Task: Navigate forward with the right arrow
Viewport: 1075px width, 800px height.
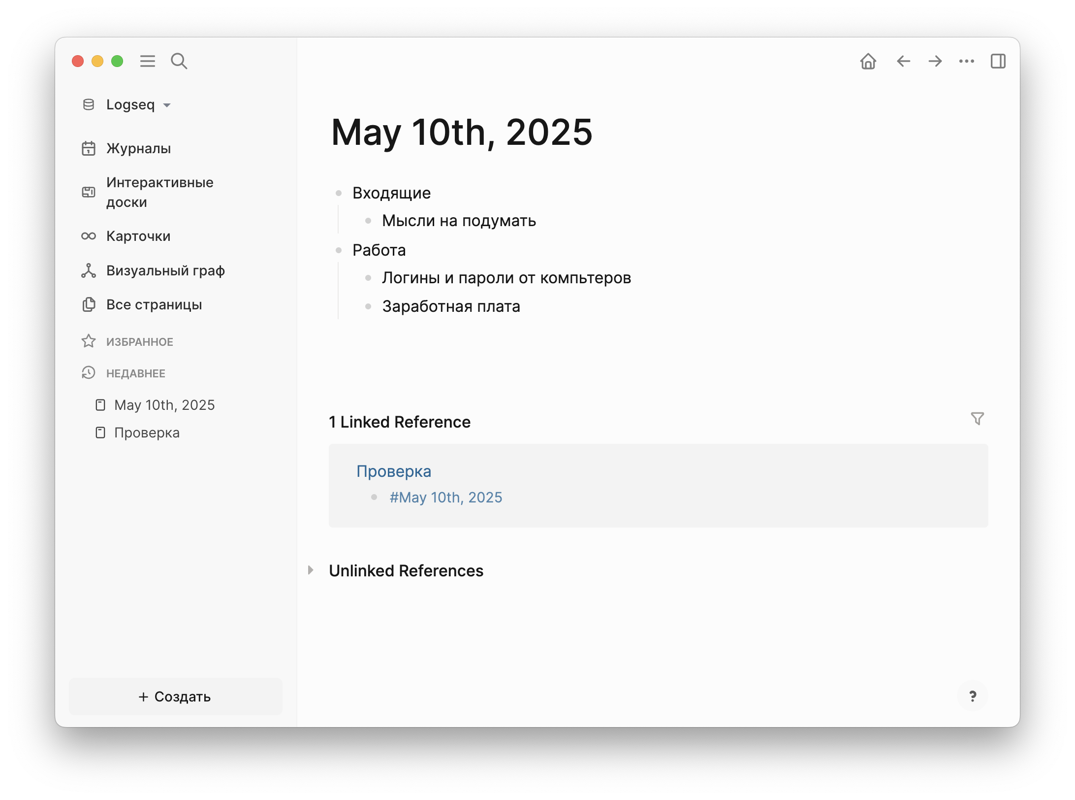Action: [x=935, y=61]
